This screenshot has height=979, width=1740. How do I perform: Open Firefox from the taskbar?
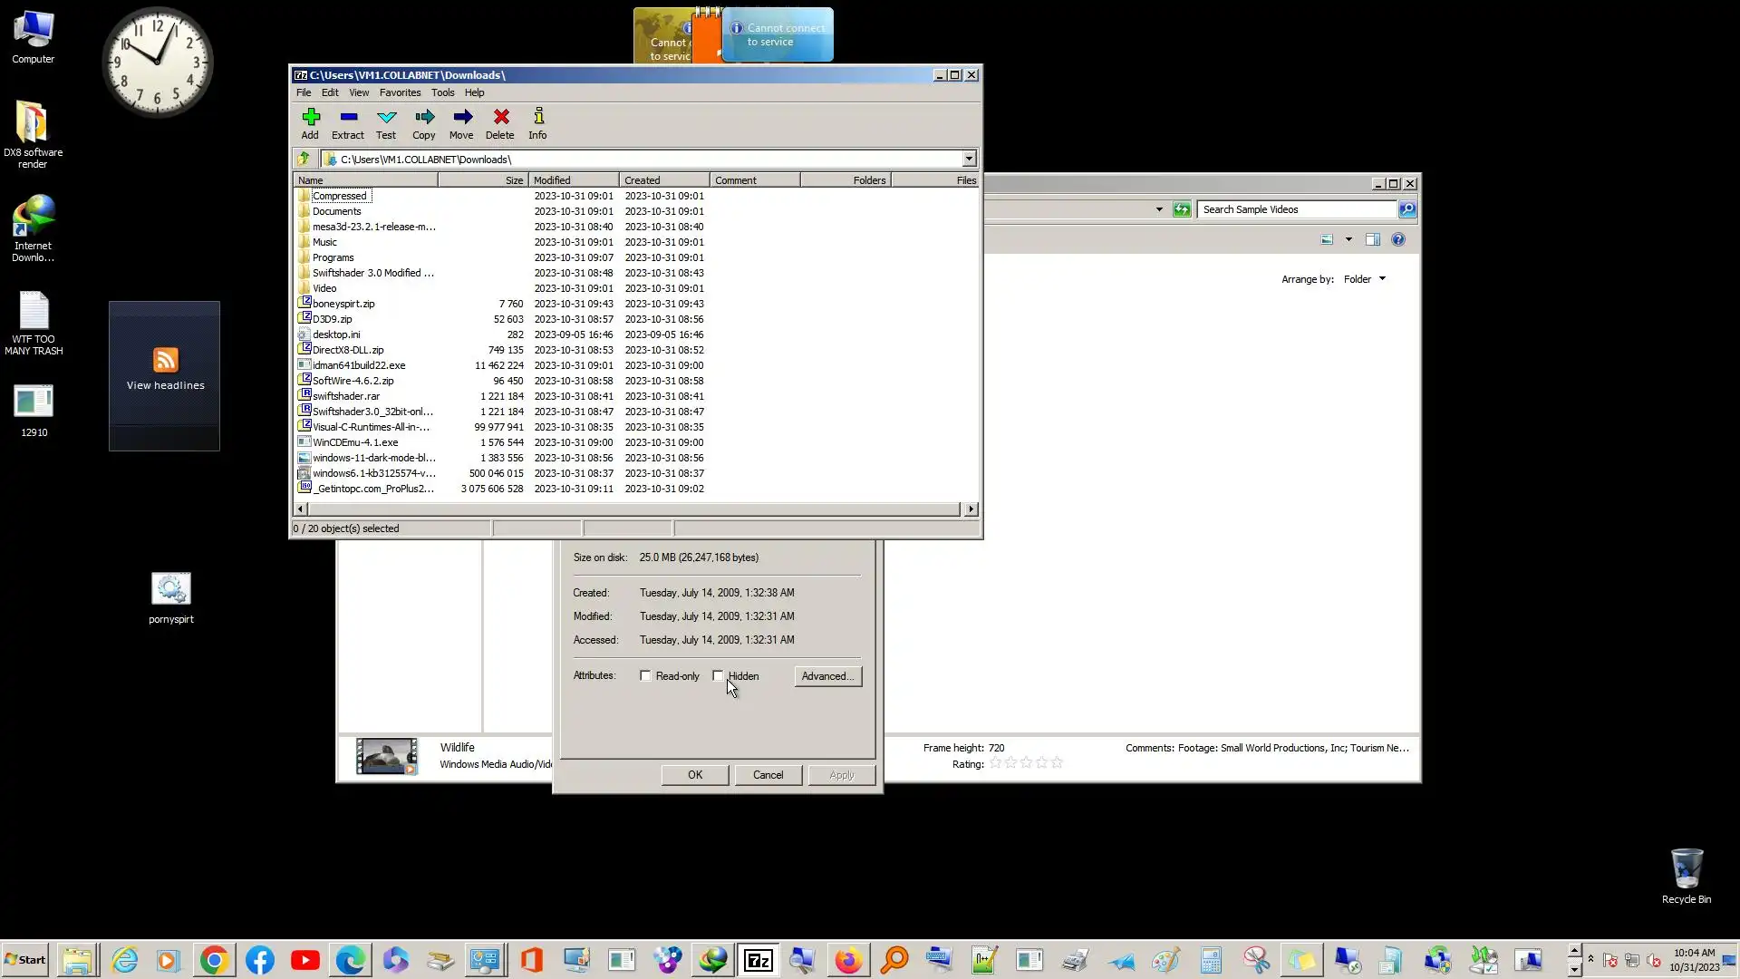click(x=848, y=960)
